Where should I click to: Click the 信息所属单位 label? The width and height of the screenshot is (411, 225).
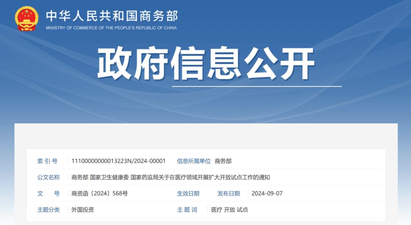click(x=194, y=161)
